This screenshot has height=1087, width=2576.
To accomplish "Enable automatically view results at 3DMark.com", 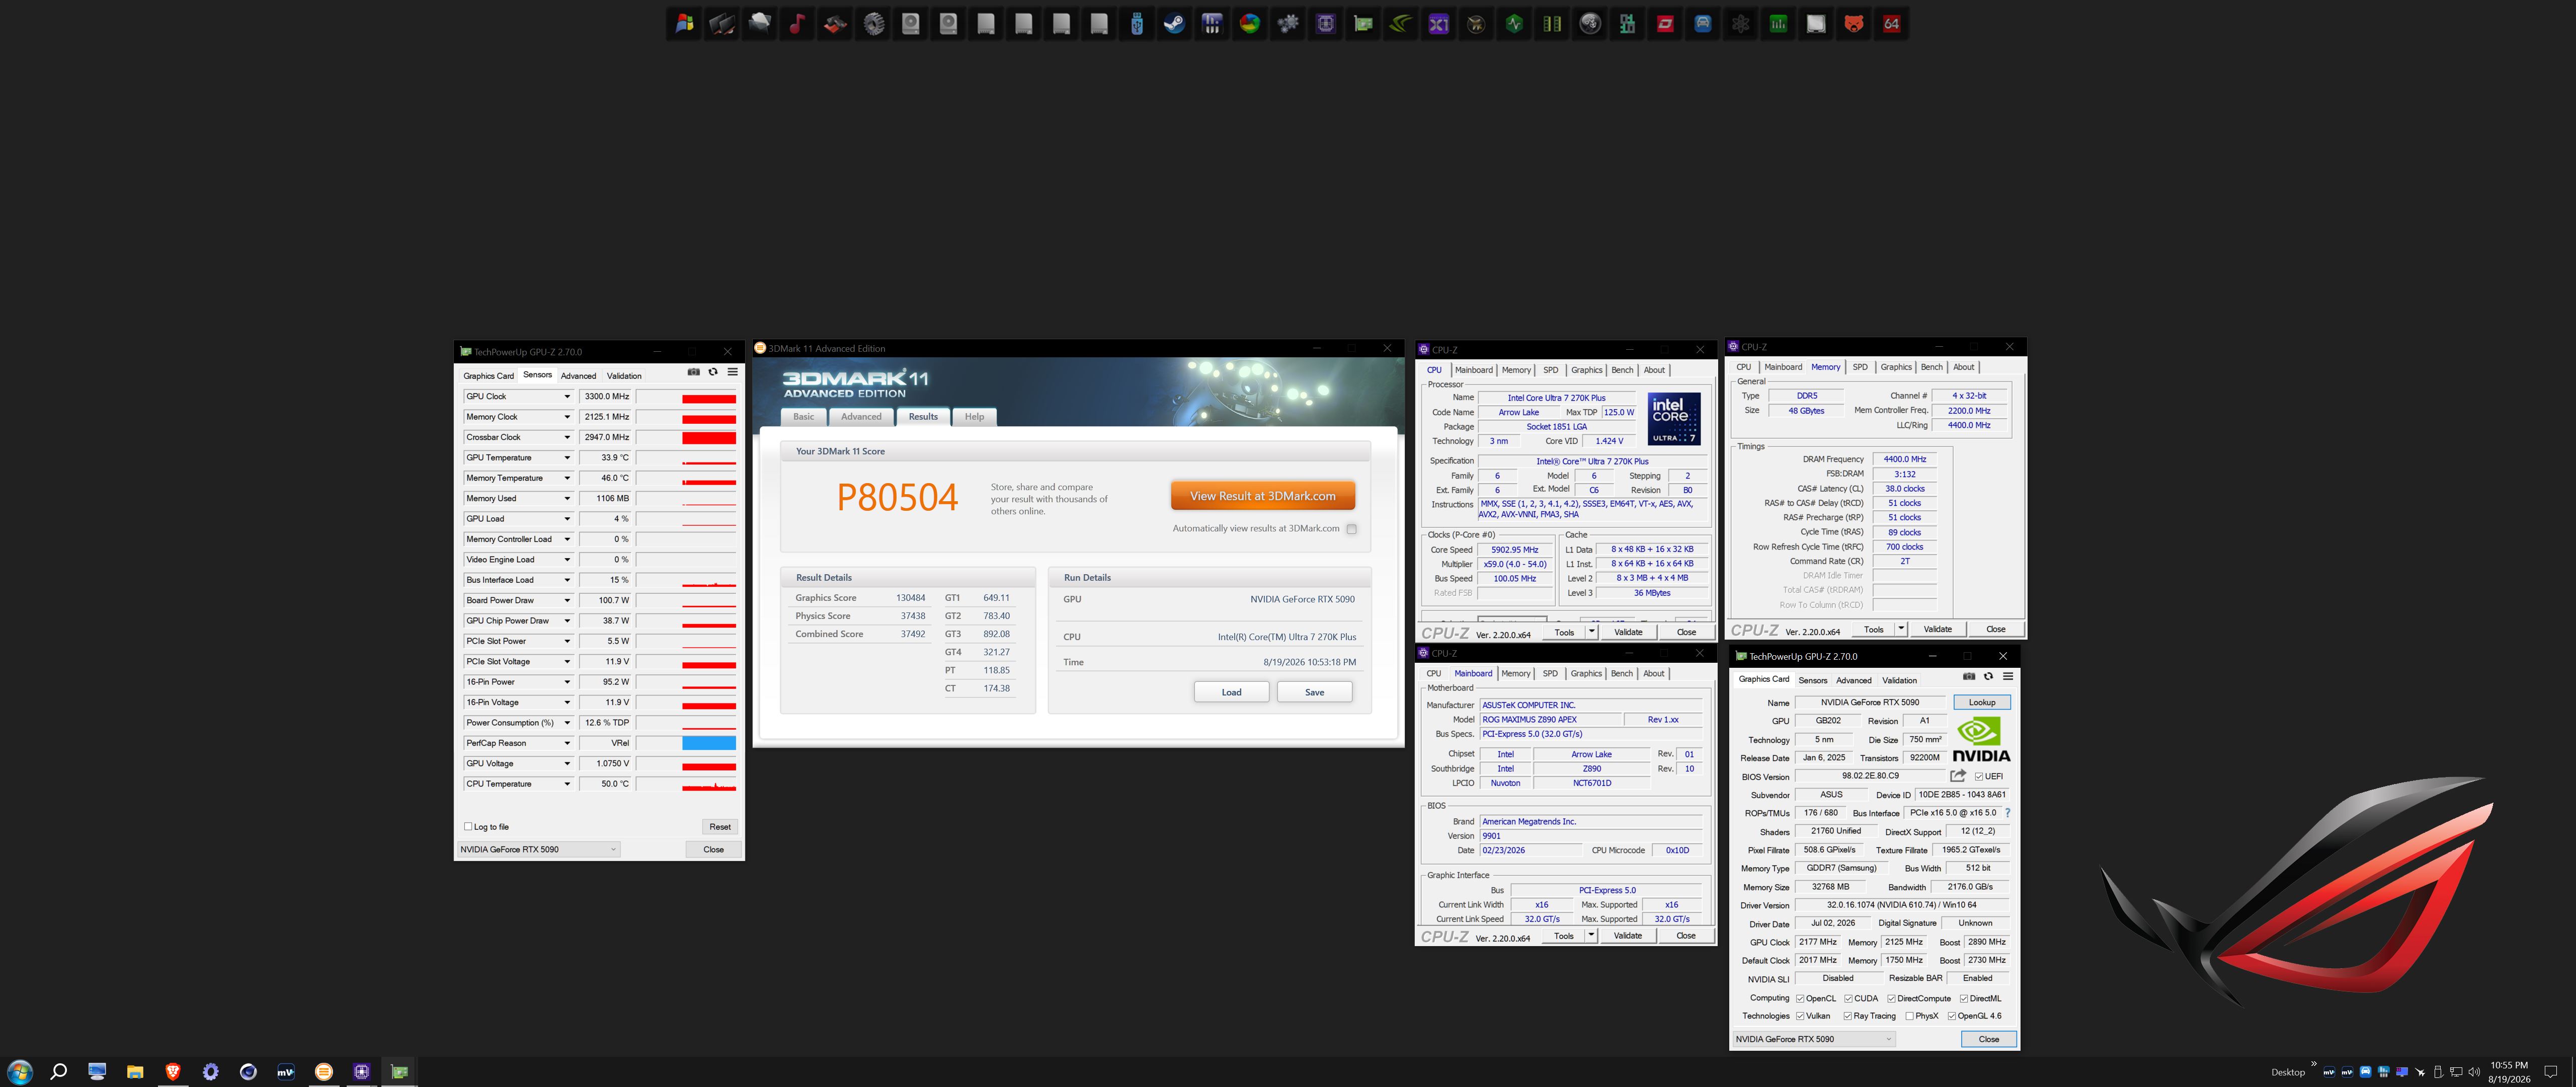I will click(1351, 529).
